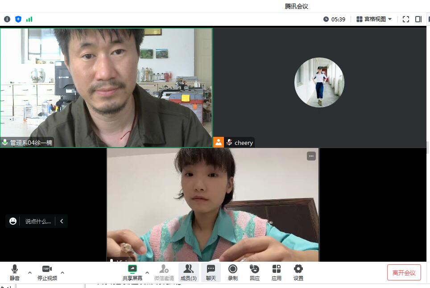Toggle camera with 停止视频

point(47,272)
